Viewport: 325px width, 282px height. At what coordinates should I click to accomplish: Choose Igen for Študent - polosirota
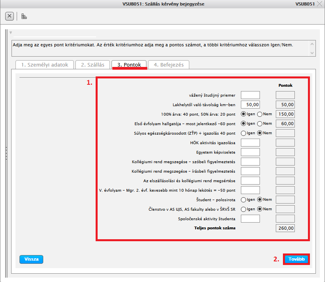point(244,200)
